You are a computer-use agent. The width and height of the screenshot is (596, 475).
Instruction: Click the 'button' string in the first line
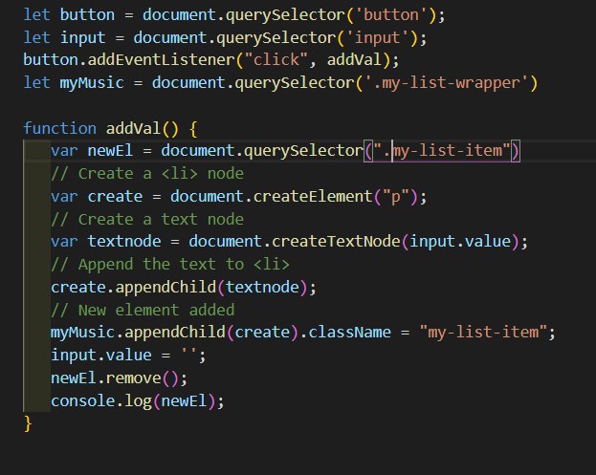point(391,15)
